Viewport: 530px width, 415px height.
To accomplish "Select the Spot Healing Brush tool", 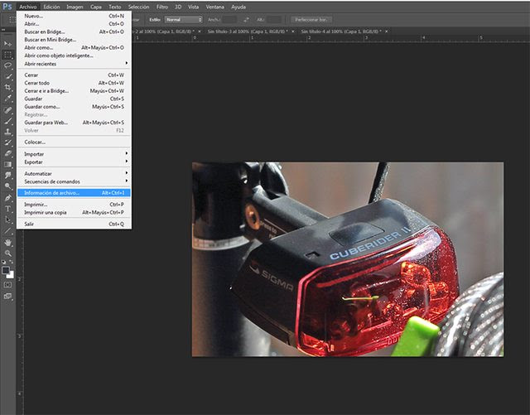I will click(x=7, y=109).
